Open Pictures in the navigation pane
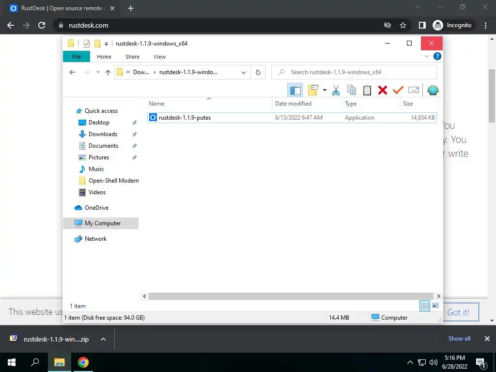 click(99, 157)
